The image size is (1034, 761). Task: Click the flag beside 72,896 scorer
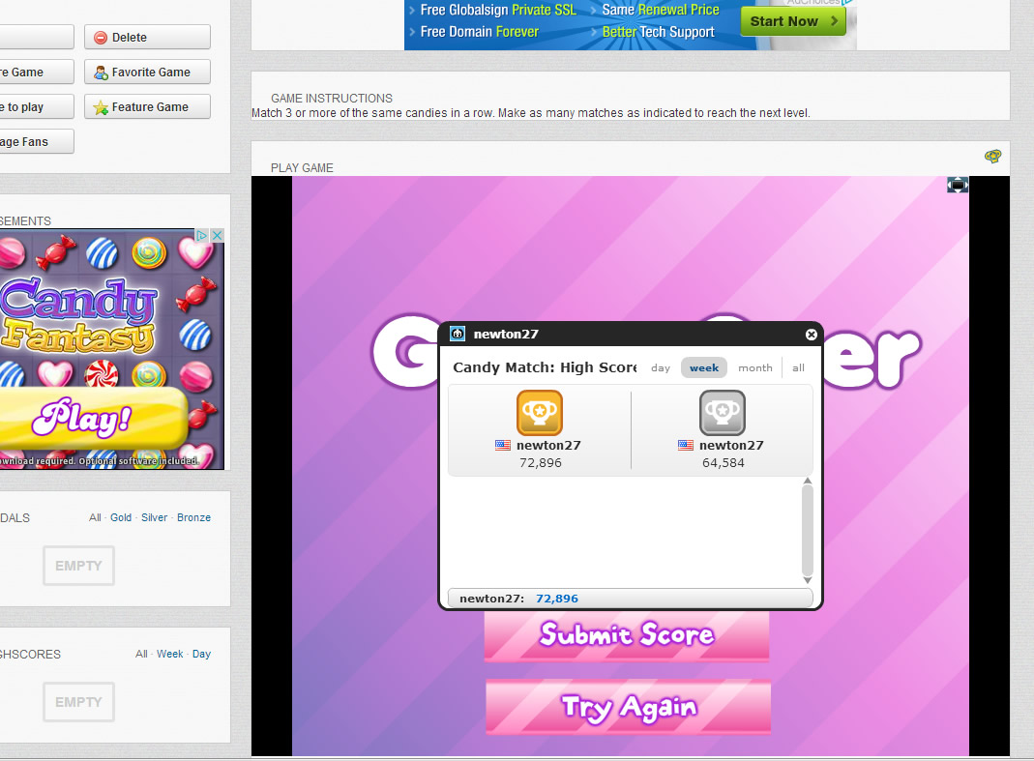[503, 446]
